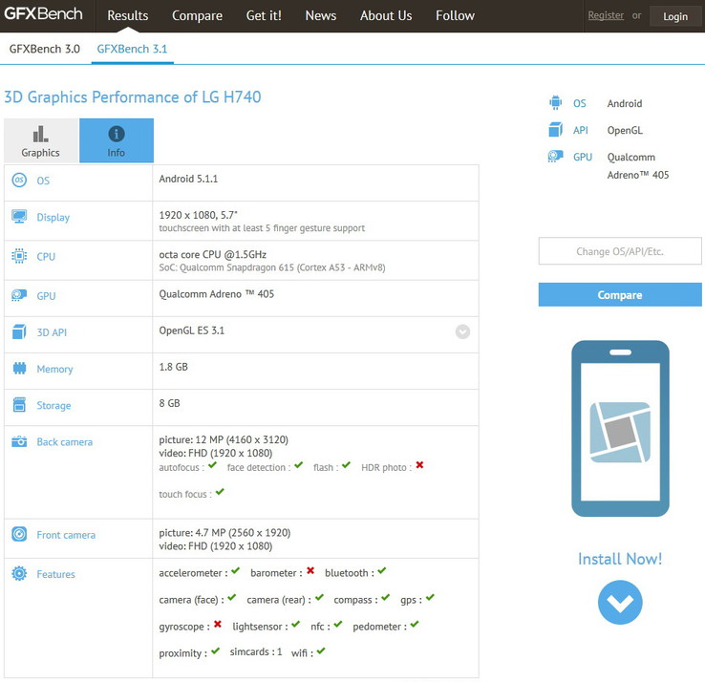The image size is (705, 682).
Task: Click the Memory chip icon
Action: [19, 368]
